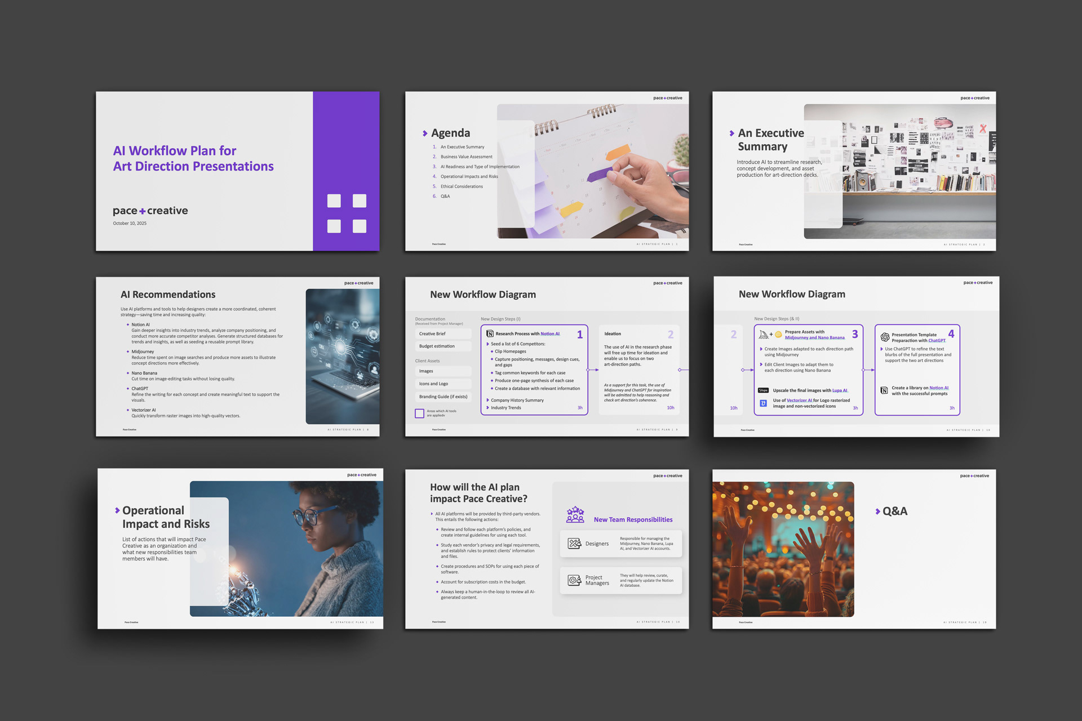The width and height of the screenshot is (1082, 721).
Task: Click the Creative Brief box
Action: pyautogui.click(x=443, y=334)
